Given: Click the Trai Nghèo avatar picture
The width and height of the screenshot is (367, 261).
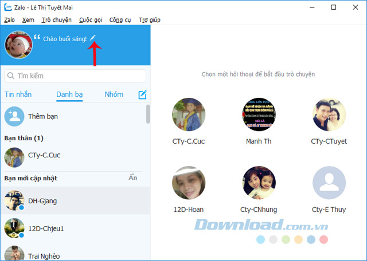Looking at the screenshot, I should tap(14, 253).
